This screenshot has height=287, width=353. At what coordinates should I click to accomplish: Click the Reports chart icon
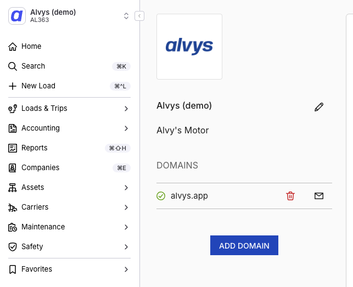click(13, 148)
